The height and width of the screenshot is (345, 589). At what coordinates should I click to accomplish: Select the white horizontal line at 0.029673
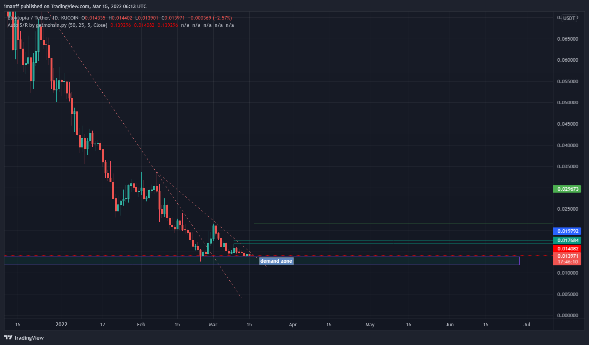pos(389,189)
